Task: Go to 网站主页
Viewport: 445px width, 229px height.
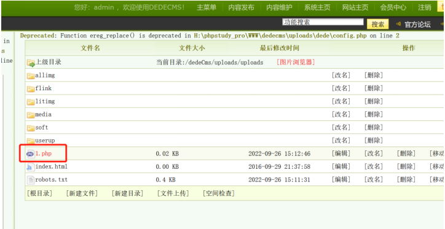Action: tap(355, 7)
